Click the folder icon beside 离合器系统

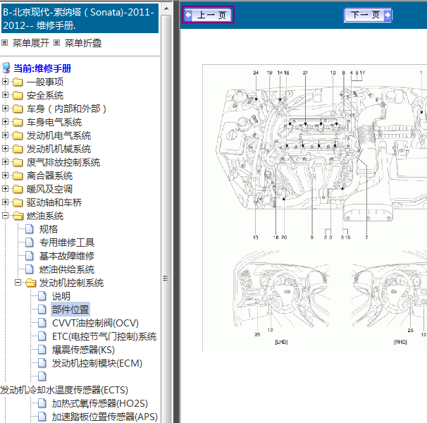pyautogui.click(x=18, y=176)
